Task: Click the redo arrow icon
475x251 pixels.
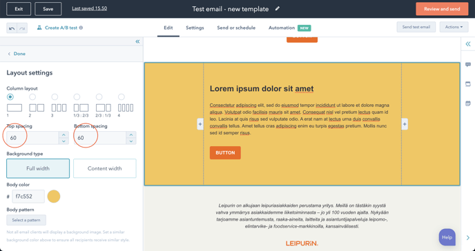Action: (22, 28)
